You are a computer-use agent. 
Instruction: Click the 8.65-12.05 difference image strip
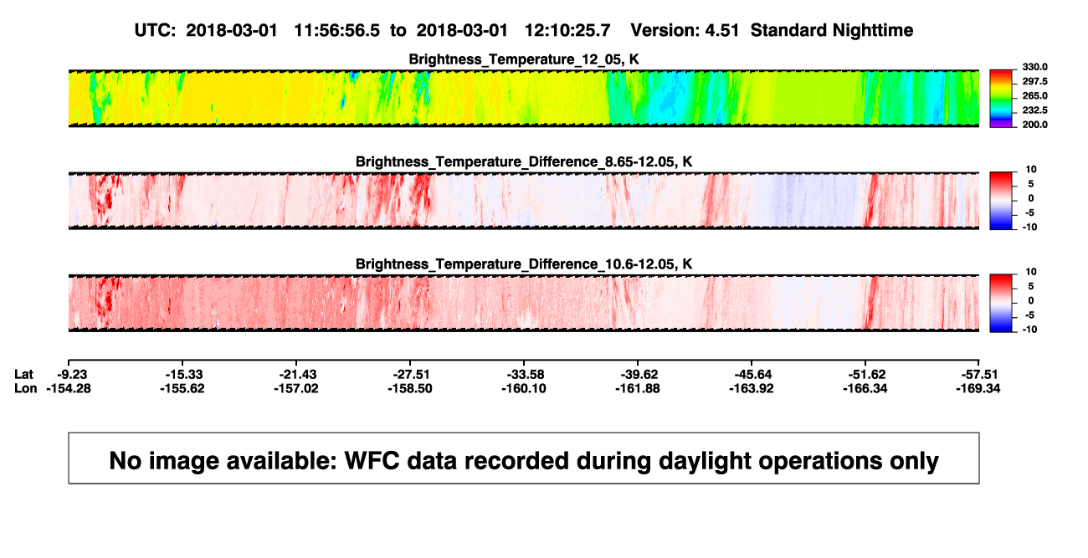pos(524,201)
